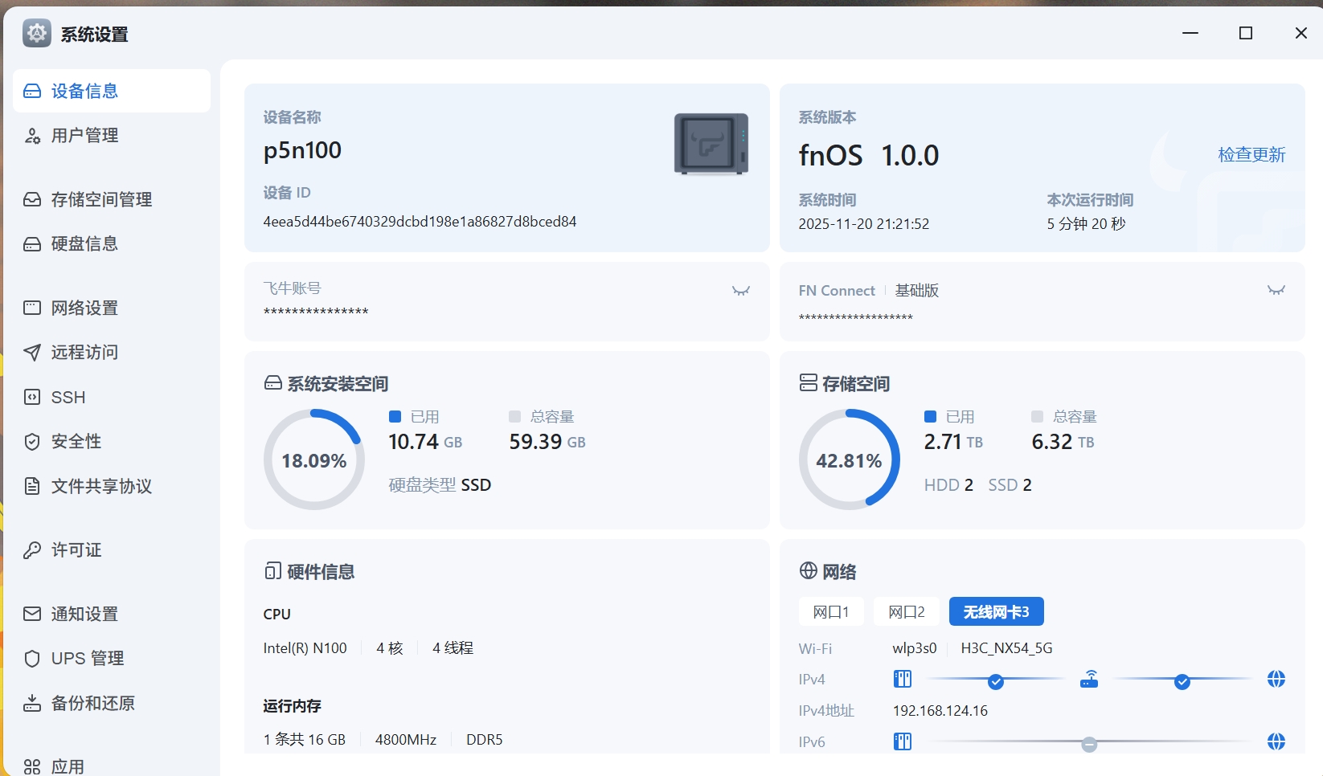Switch to the 网口1 tab
Viewport: 1323px width, 776px height.
pyautogui.click(x=831, y=611)
